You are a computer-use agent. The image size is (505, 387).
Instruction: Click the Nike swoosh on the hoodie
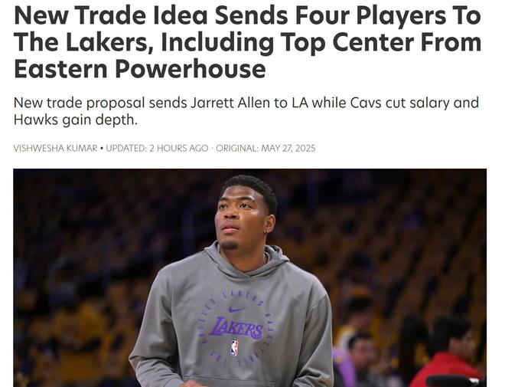coord(236,310)
